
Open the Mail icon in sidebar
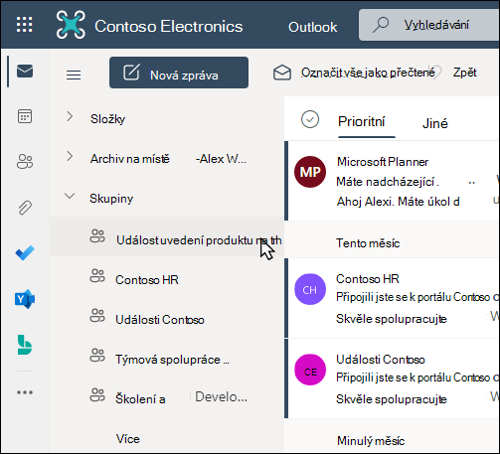[25, 72]
